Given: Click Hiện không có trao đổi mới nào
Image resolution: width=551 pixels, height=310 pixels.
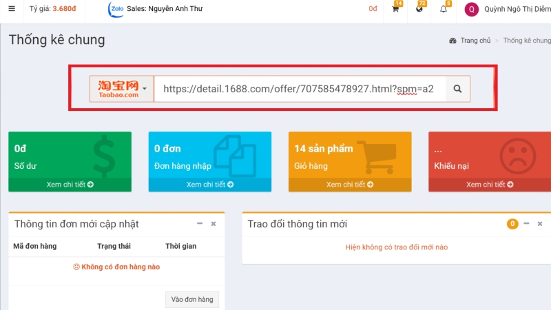Looking at the screenshot, I should [x=397, y=247].
